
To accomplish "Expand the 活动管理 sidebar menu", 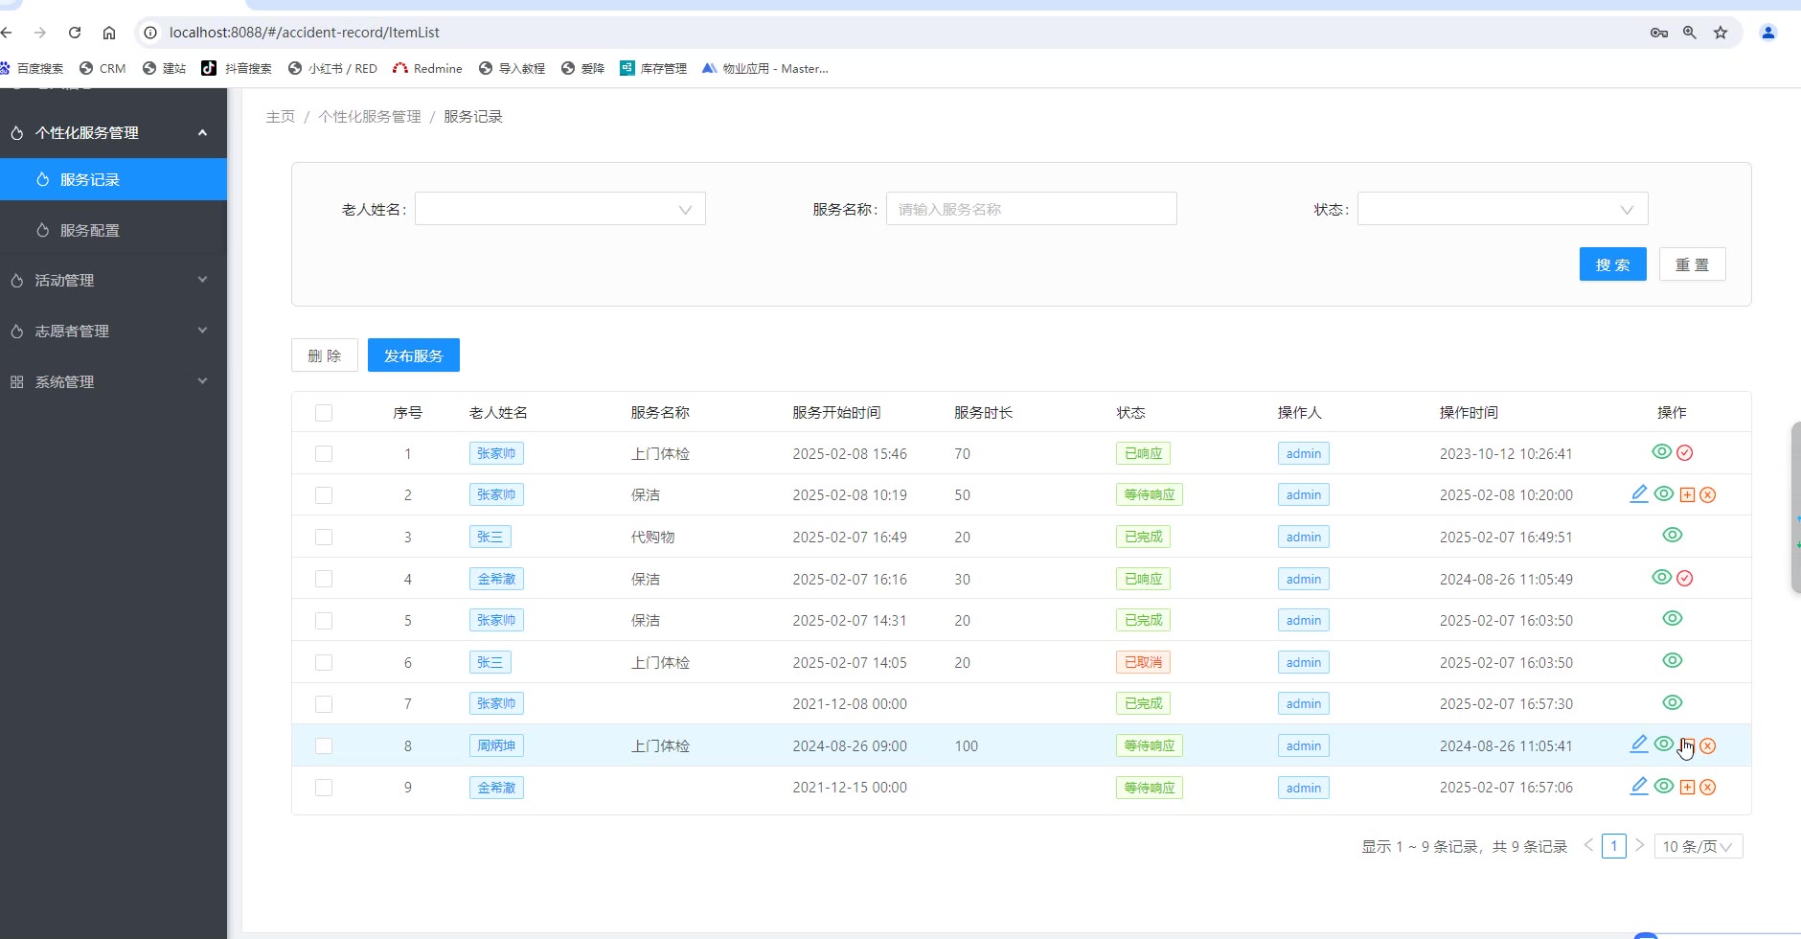I will (x=113, y=281).
